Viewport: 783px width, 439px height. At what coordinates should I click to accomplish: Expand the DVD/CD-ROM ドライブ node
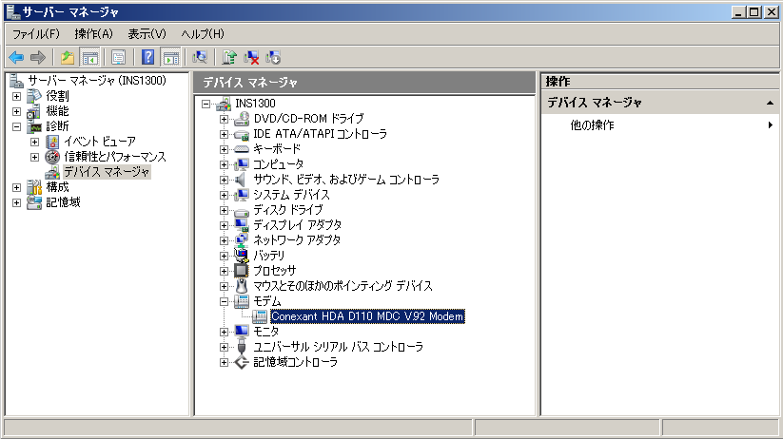tap(224, 119)
